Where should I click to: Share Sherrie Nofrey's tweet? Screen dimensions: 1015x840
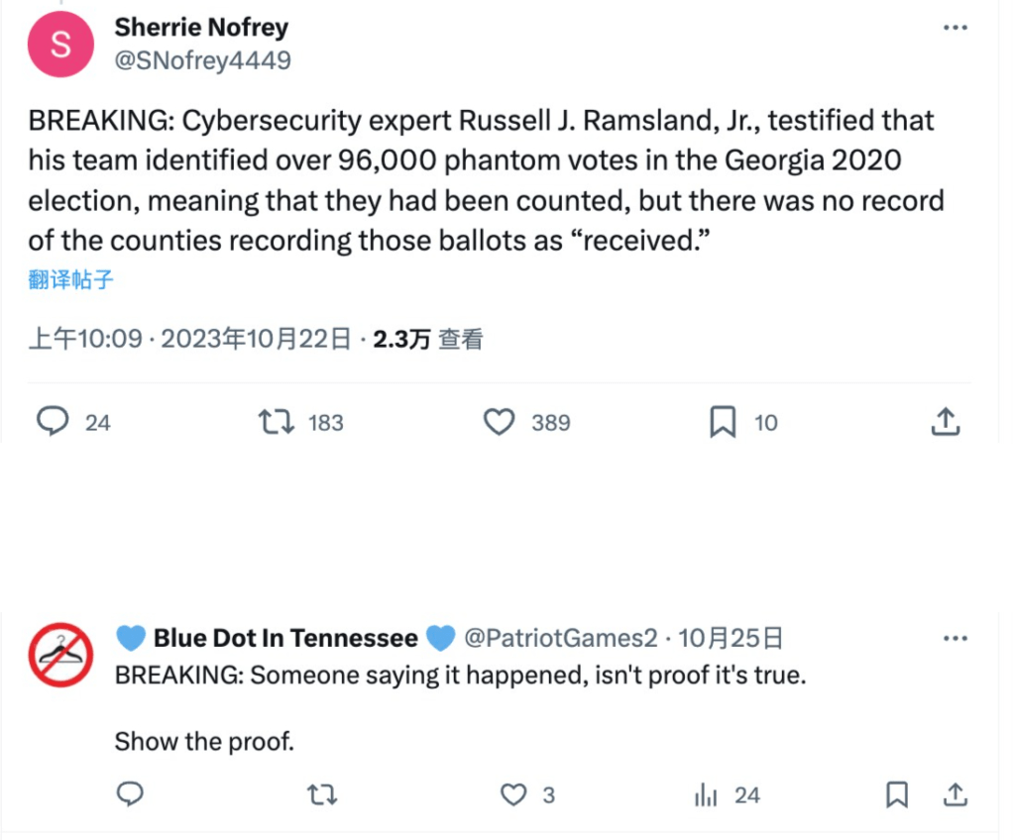tap(945, 420)
